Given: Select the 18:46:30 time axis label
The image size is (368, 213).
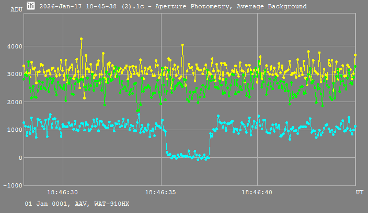Looking at the screenshot, I should coord(63,193).
